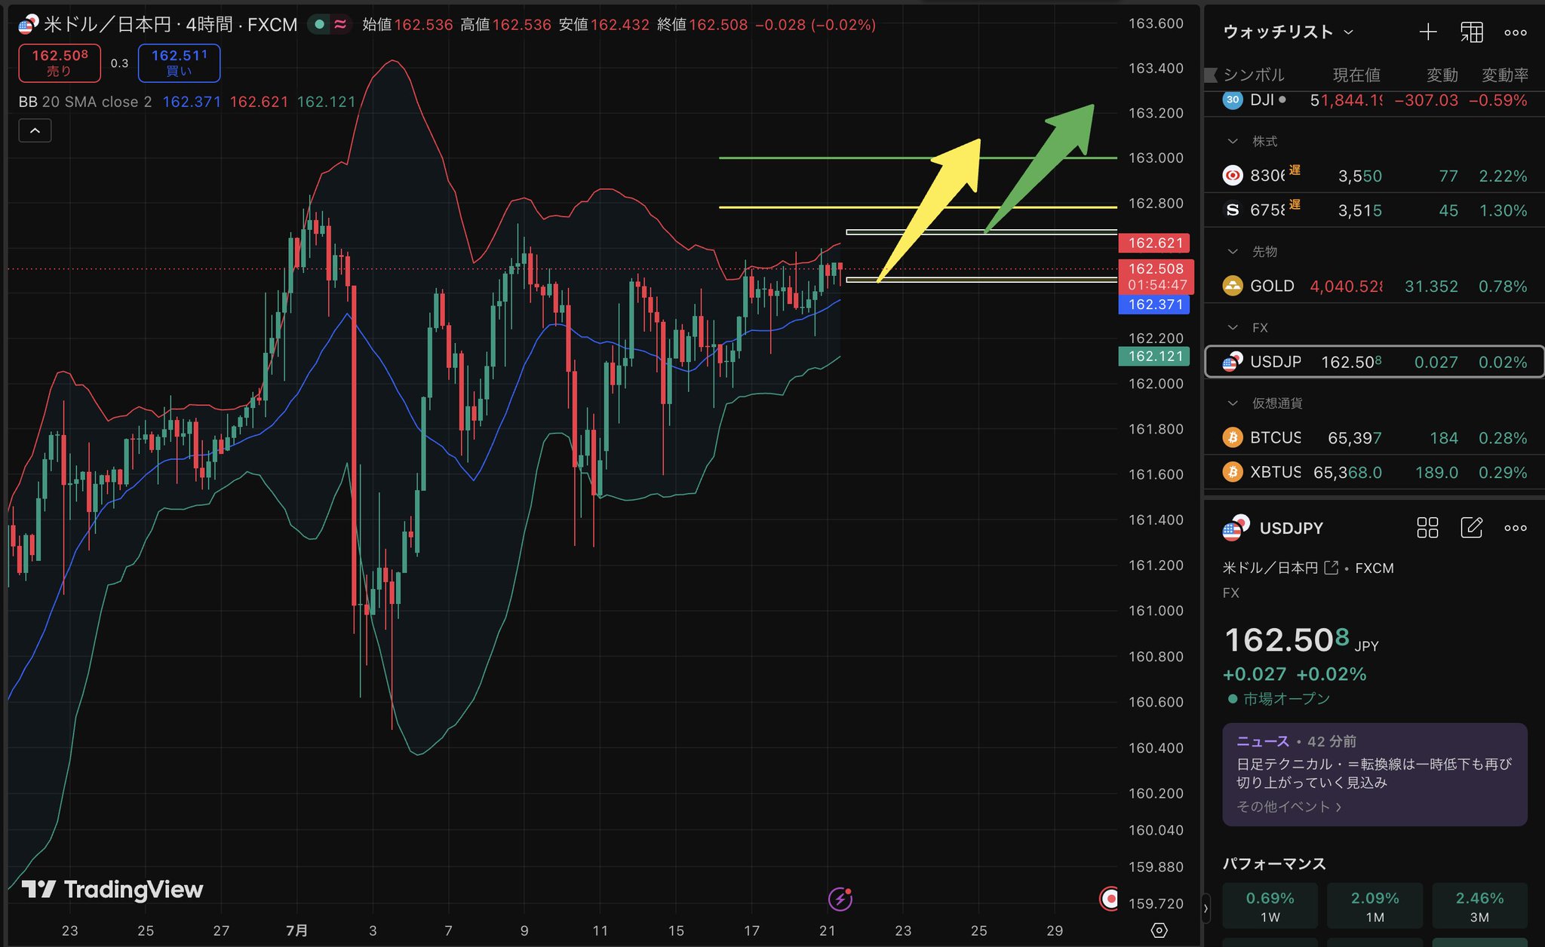Click the red 162.621 upper band price label
The height and width of the screenshot is (947, 1545).
click(x=1154, y=243)
